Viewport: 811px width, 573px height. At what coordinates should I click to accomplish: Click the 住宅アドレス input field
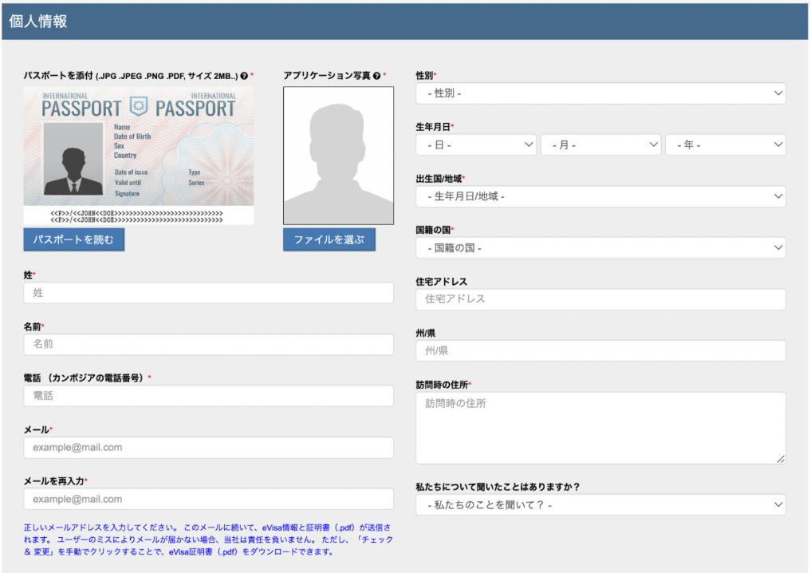click(x=600, y=299)
